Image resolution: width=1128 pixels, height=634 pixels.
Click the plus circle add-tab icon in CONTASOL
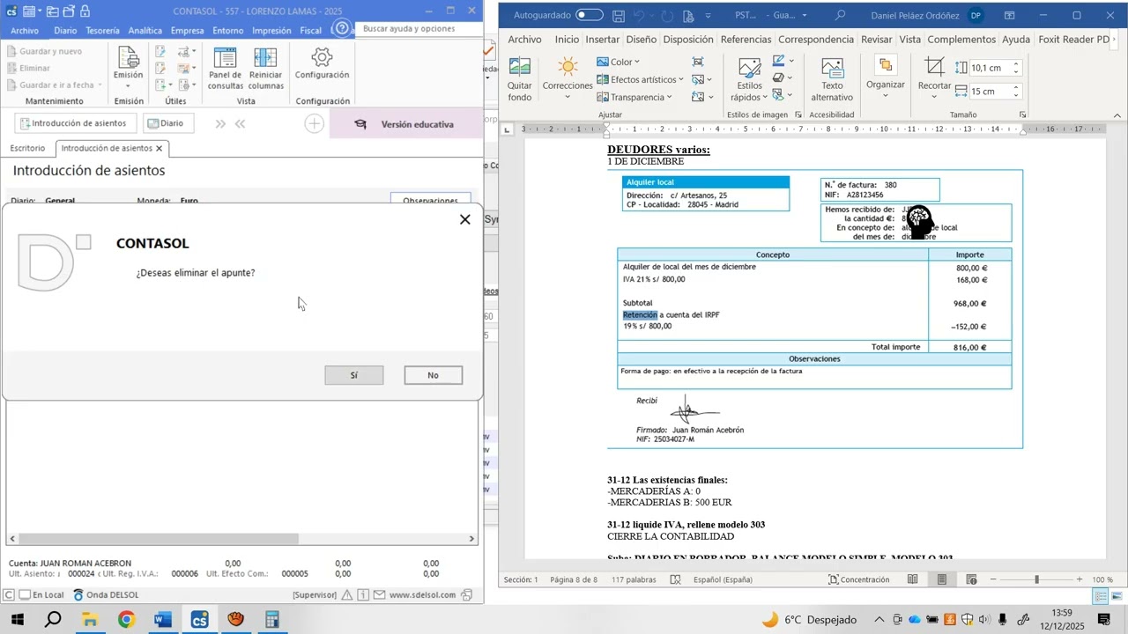point(315,124)
